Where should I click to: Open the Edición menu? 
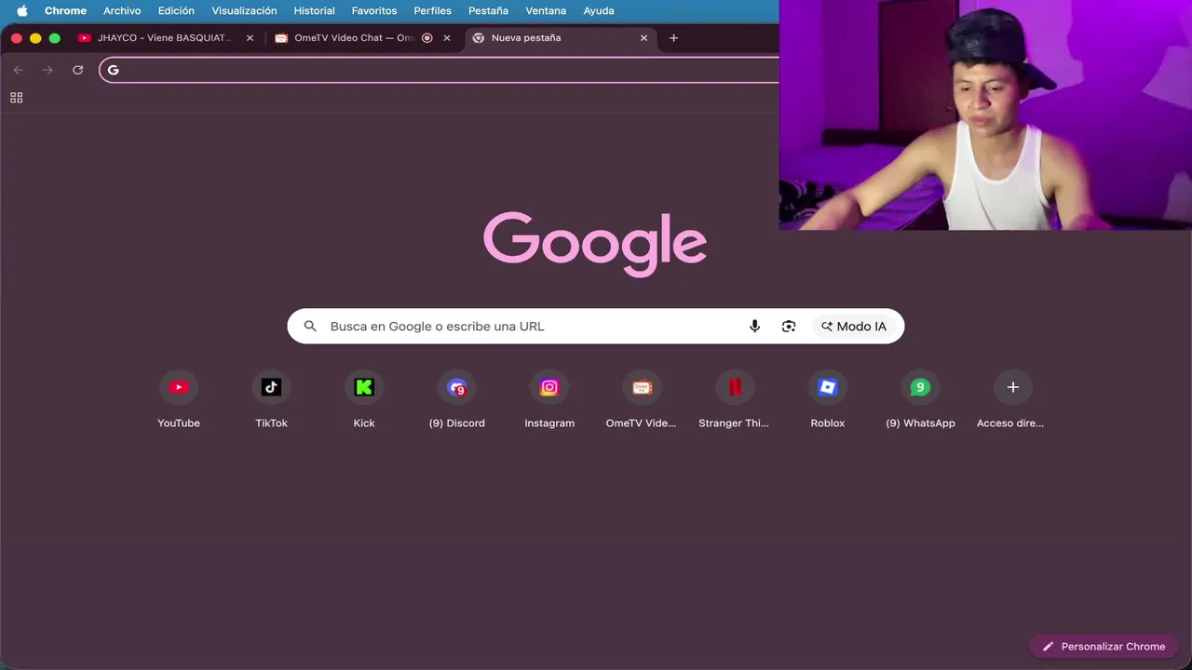(x=176, y=11)
